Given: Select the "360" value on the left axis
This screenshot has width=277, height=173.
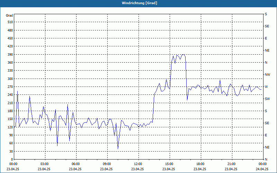Looking at the screenshot, I should pyautogui.click(x=10, y=63).
